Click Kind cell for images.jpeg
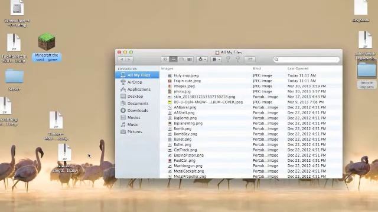The height and width of the screenshot is (212, 378). pos(262,86)
